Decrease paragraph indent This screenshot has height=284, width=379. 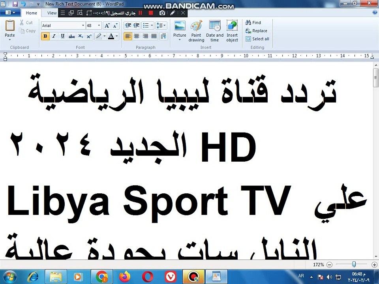click(x=128, y=25)
